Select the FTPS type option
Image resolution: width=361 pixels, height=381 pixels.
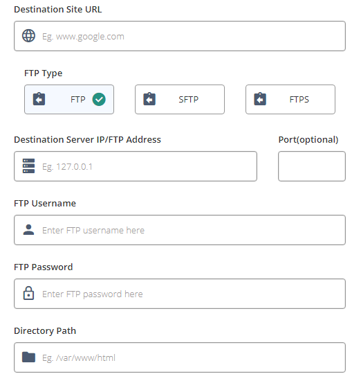tap(290, 99)
